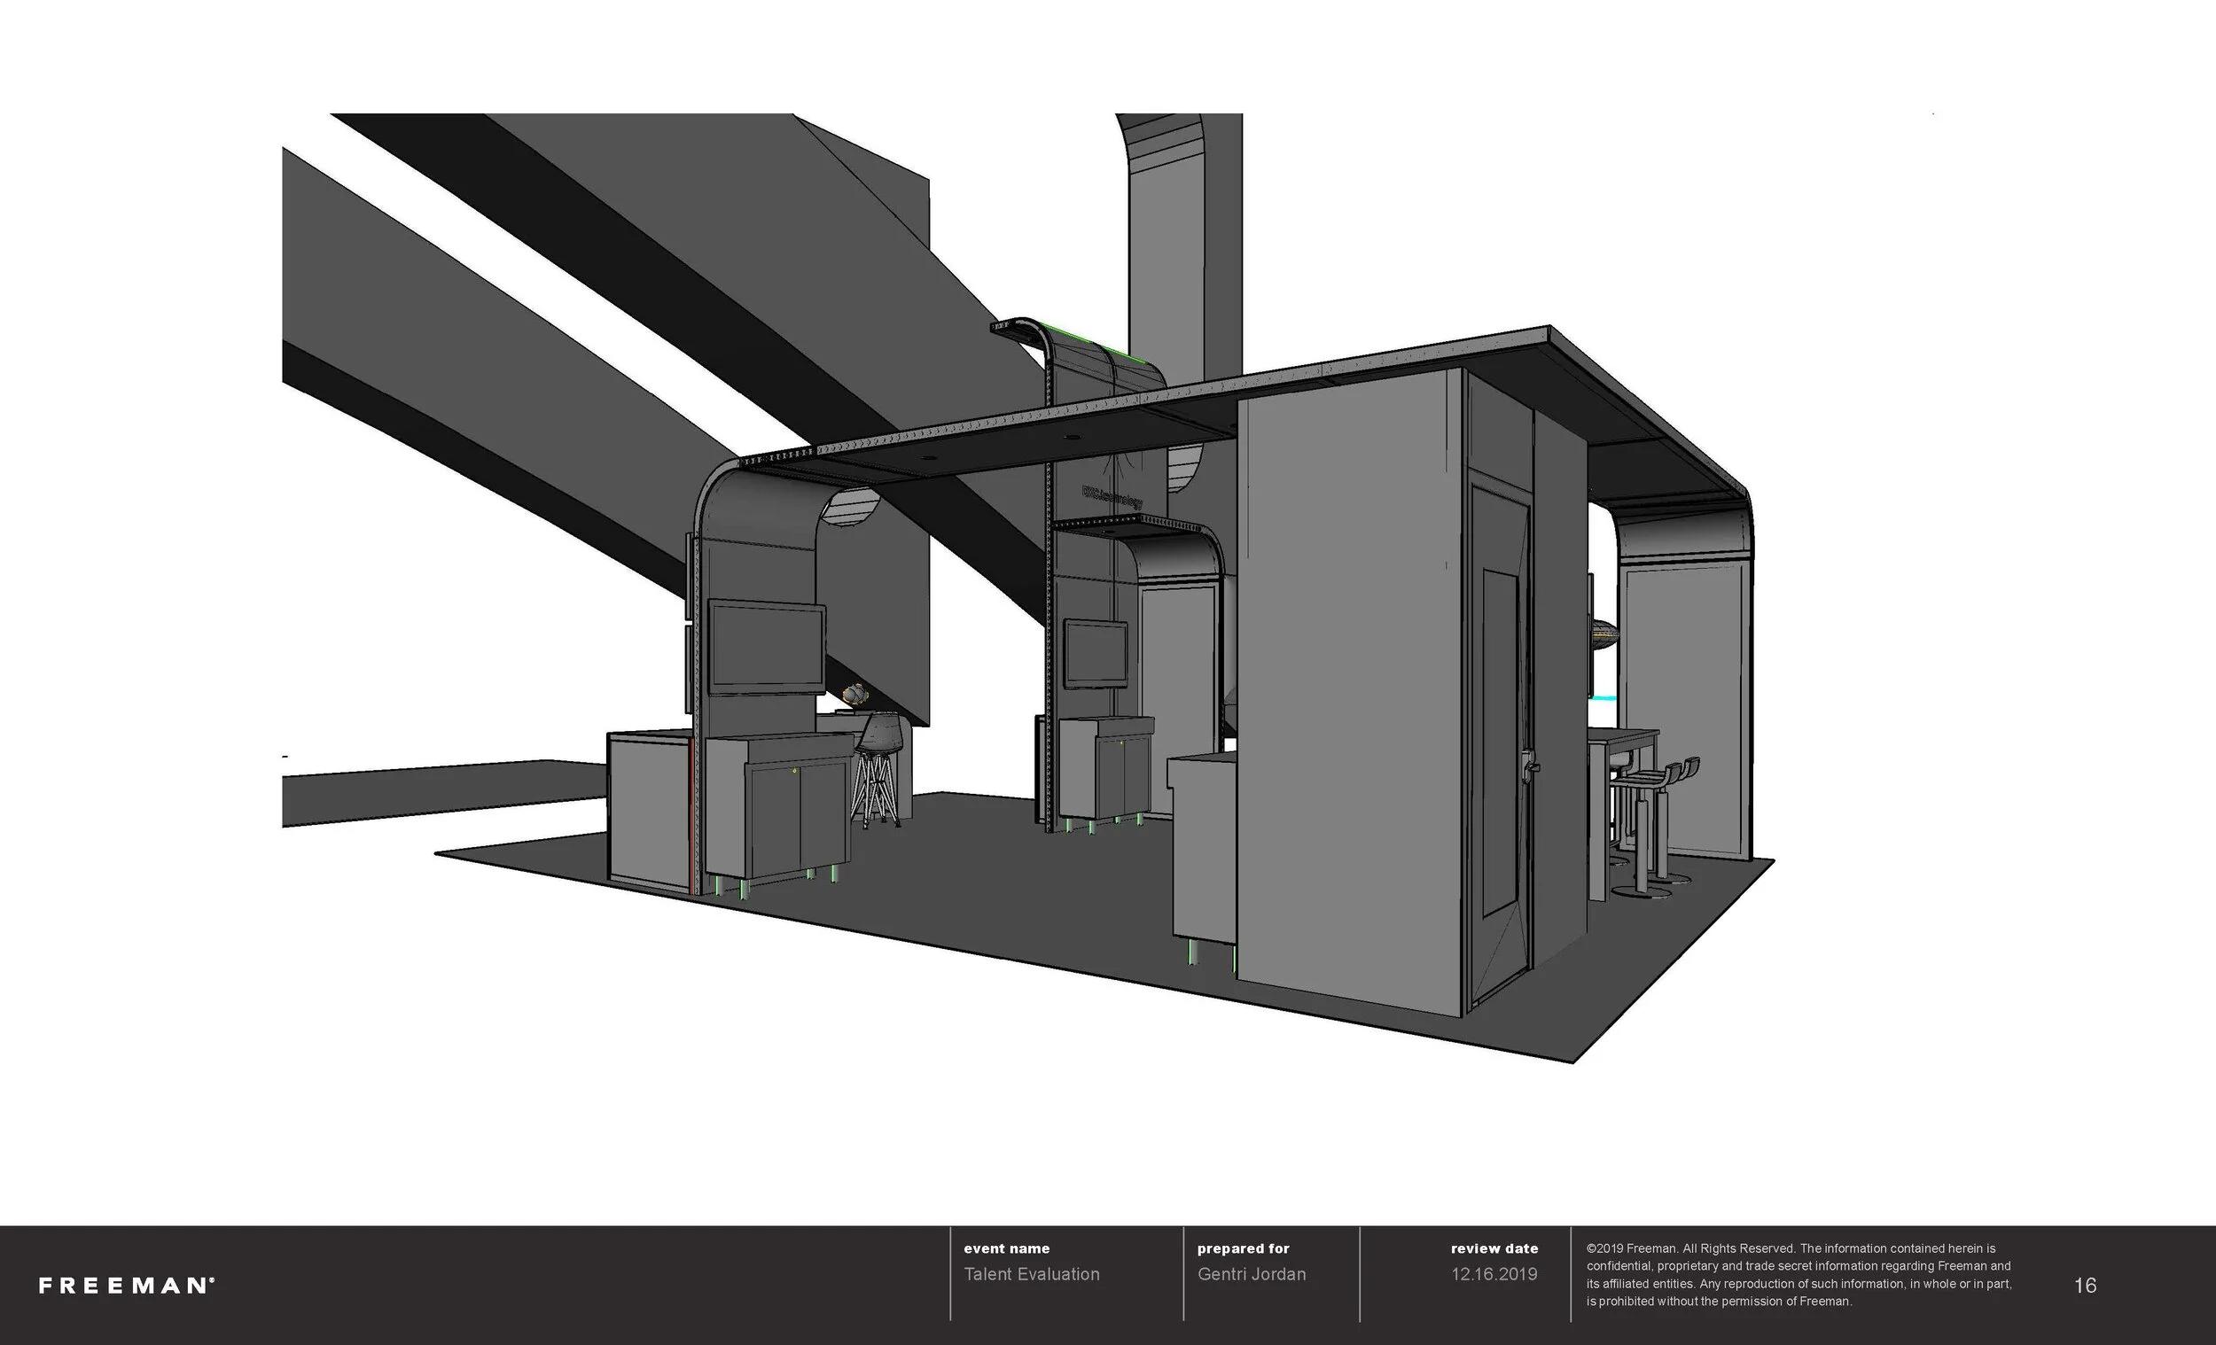
Task: Click the 3D booth rendering image
Action: [x=1028, y=589]
